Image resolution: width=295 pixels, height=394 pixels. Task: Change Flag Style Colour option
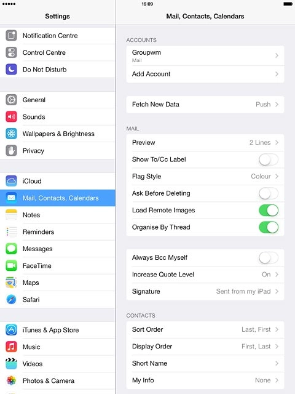click(x=205, y=177)
